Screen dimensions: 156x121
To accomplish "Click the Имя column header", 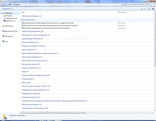I will pyautogui.click(x=23, y=12).
